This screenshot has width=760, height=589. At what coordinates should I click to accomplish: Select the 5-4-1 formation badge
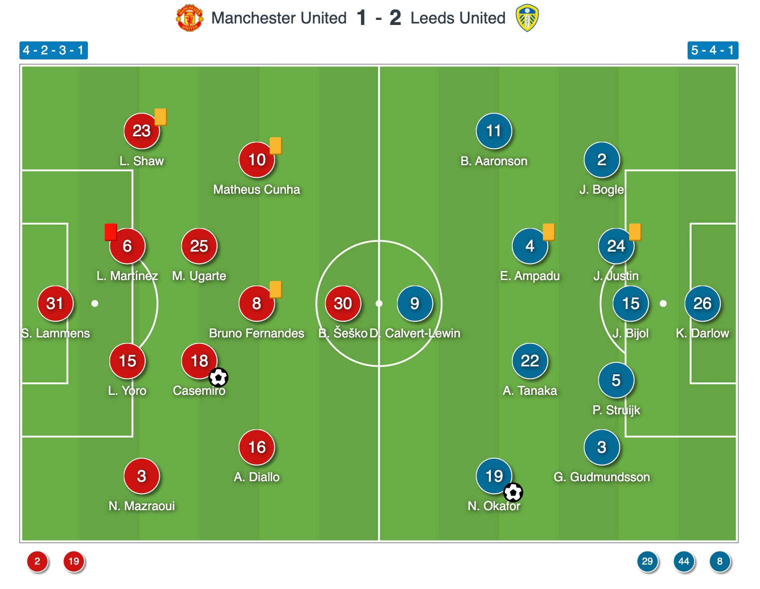pos(713,50)
